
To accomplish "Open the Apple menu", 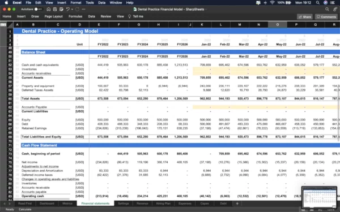I will point(6,3).
